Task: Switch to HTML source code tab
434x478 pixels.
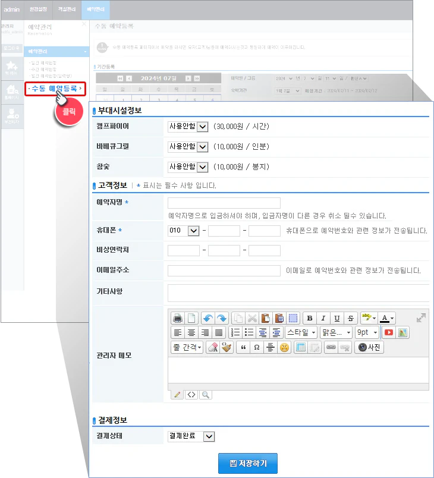Action: coord(191,395)
